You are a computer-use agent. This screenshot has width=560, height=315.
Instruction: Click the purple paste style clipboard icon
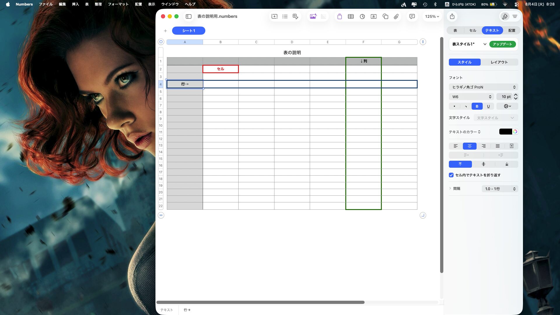[339, 17]
